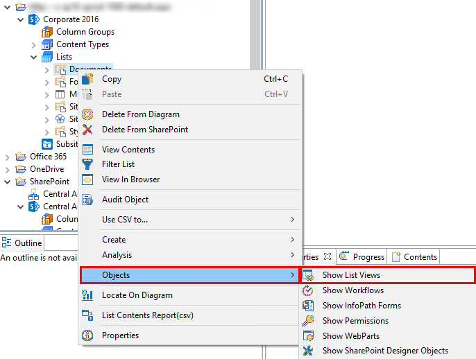This screenshot has height=359, width=476.
Task: Choose View Contents
Action: 190,150
